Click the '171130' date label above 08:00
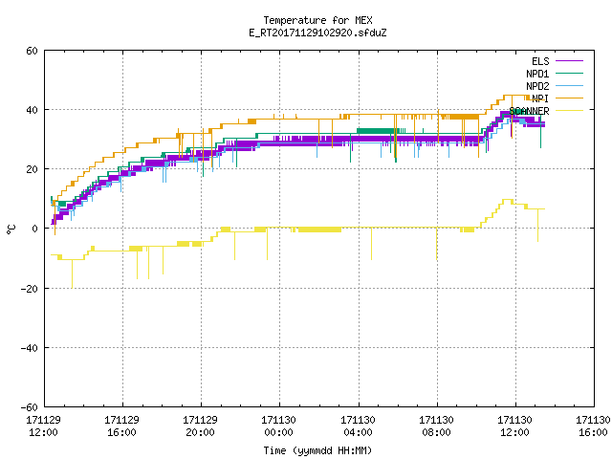The width and height of the screenshot is (612, 459). point(436,420)
